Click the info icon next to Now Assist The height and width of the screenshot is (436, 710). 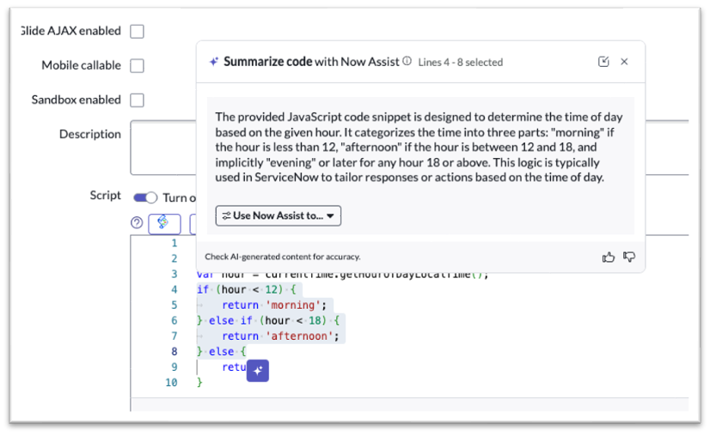coord(407,61)
